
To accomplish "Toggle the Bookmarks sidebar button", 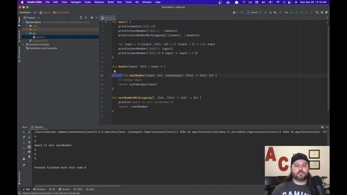I will click(x=20, y=178).
